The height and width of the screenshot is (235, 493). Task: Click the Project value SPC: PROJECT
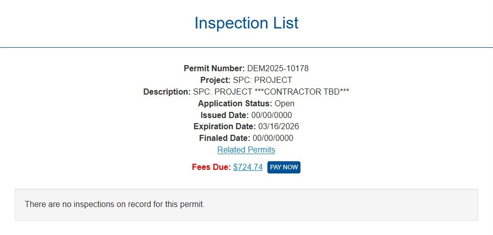click(262, 80)
